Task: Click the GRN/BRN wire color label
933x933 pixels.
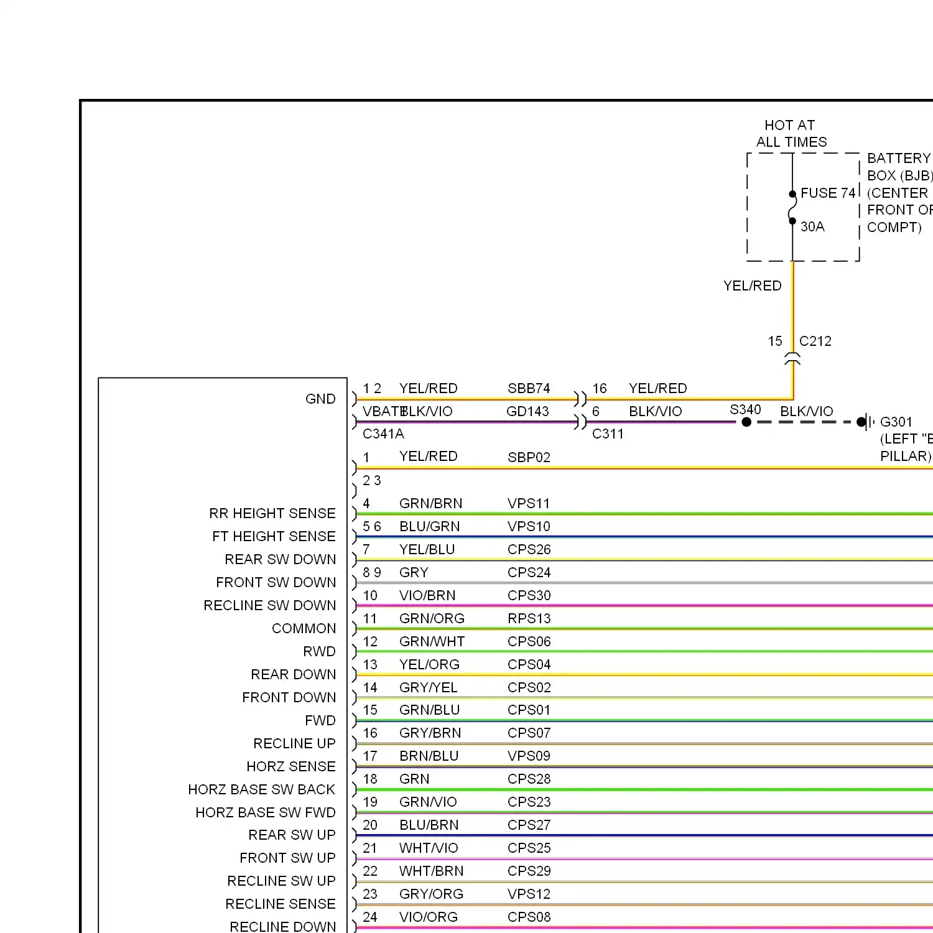Action: 430,503
